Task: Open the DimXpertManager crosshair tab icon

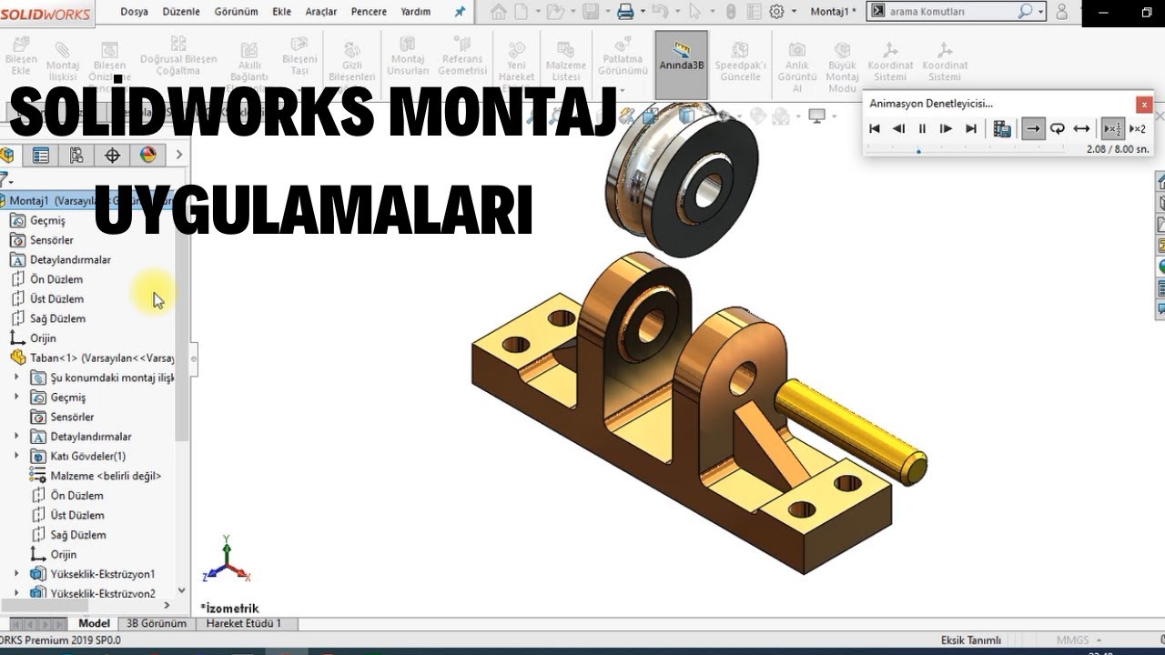Action: [112, 156]
